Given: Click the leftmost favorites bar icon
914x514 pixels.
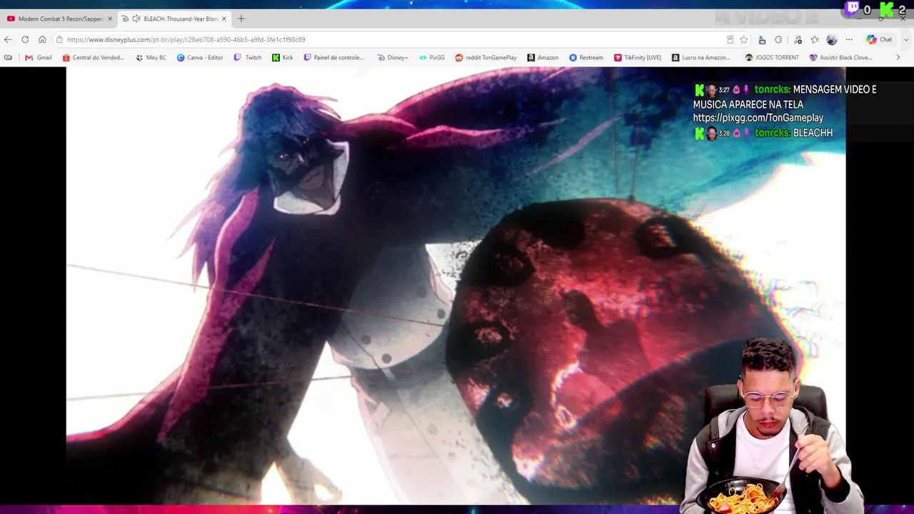Looking at the screenshot, I should (x=8, y=57).
